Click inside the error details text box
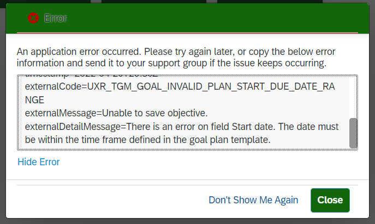 (x=187, y=113)
